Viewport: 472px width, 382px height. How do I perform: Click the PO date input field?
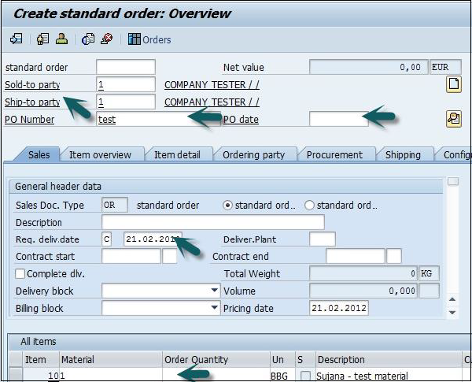338,119
